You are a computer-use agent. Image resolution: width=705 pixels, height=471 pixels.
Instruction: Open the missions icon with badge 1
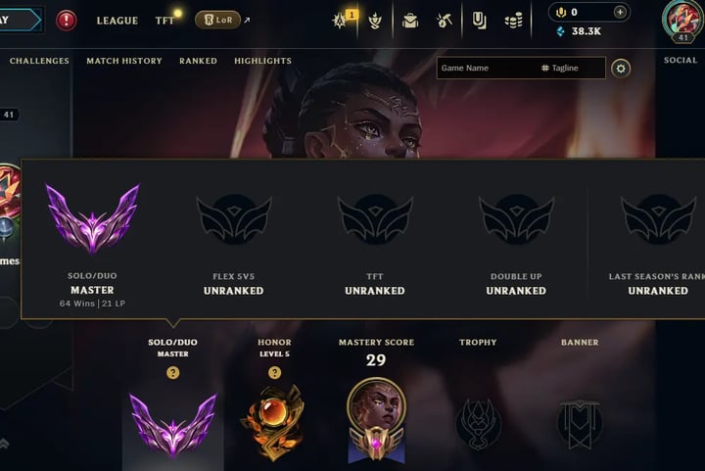pyautogui.click(x=342, y=20)
